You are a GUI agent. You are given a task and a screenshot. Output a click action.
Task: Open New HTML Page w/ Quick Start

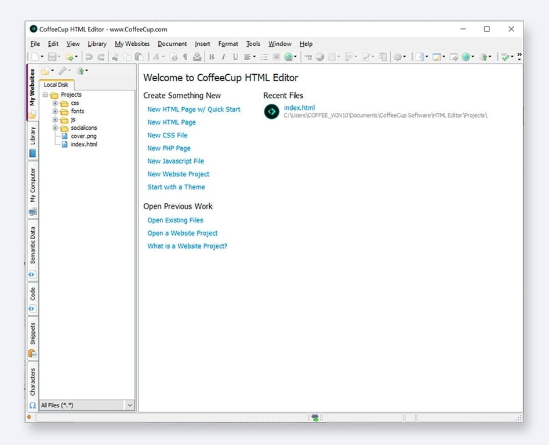(194, 109)
